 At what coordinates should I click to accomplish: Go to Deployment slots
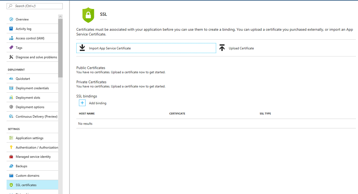click(x=32, y=98)
